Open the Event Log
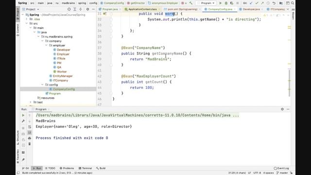The height and width of the screenshot is (175, 311). point(281,168)
